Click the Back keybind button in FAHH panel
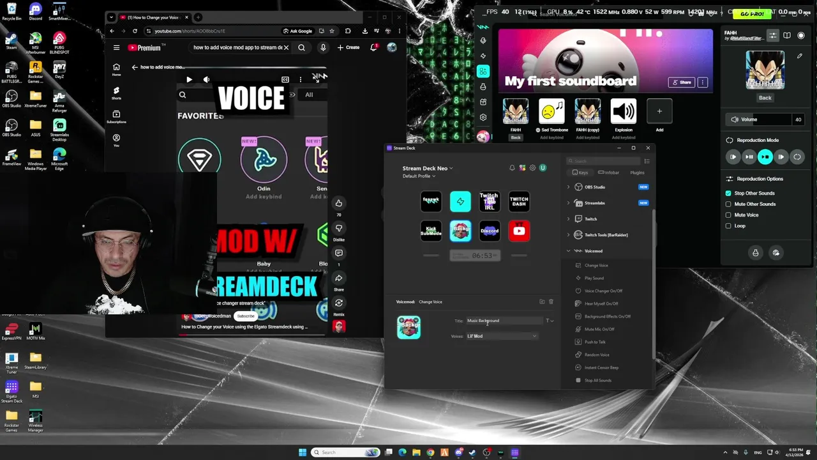Viewport: 817px width, 460px height. (765, 98)
